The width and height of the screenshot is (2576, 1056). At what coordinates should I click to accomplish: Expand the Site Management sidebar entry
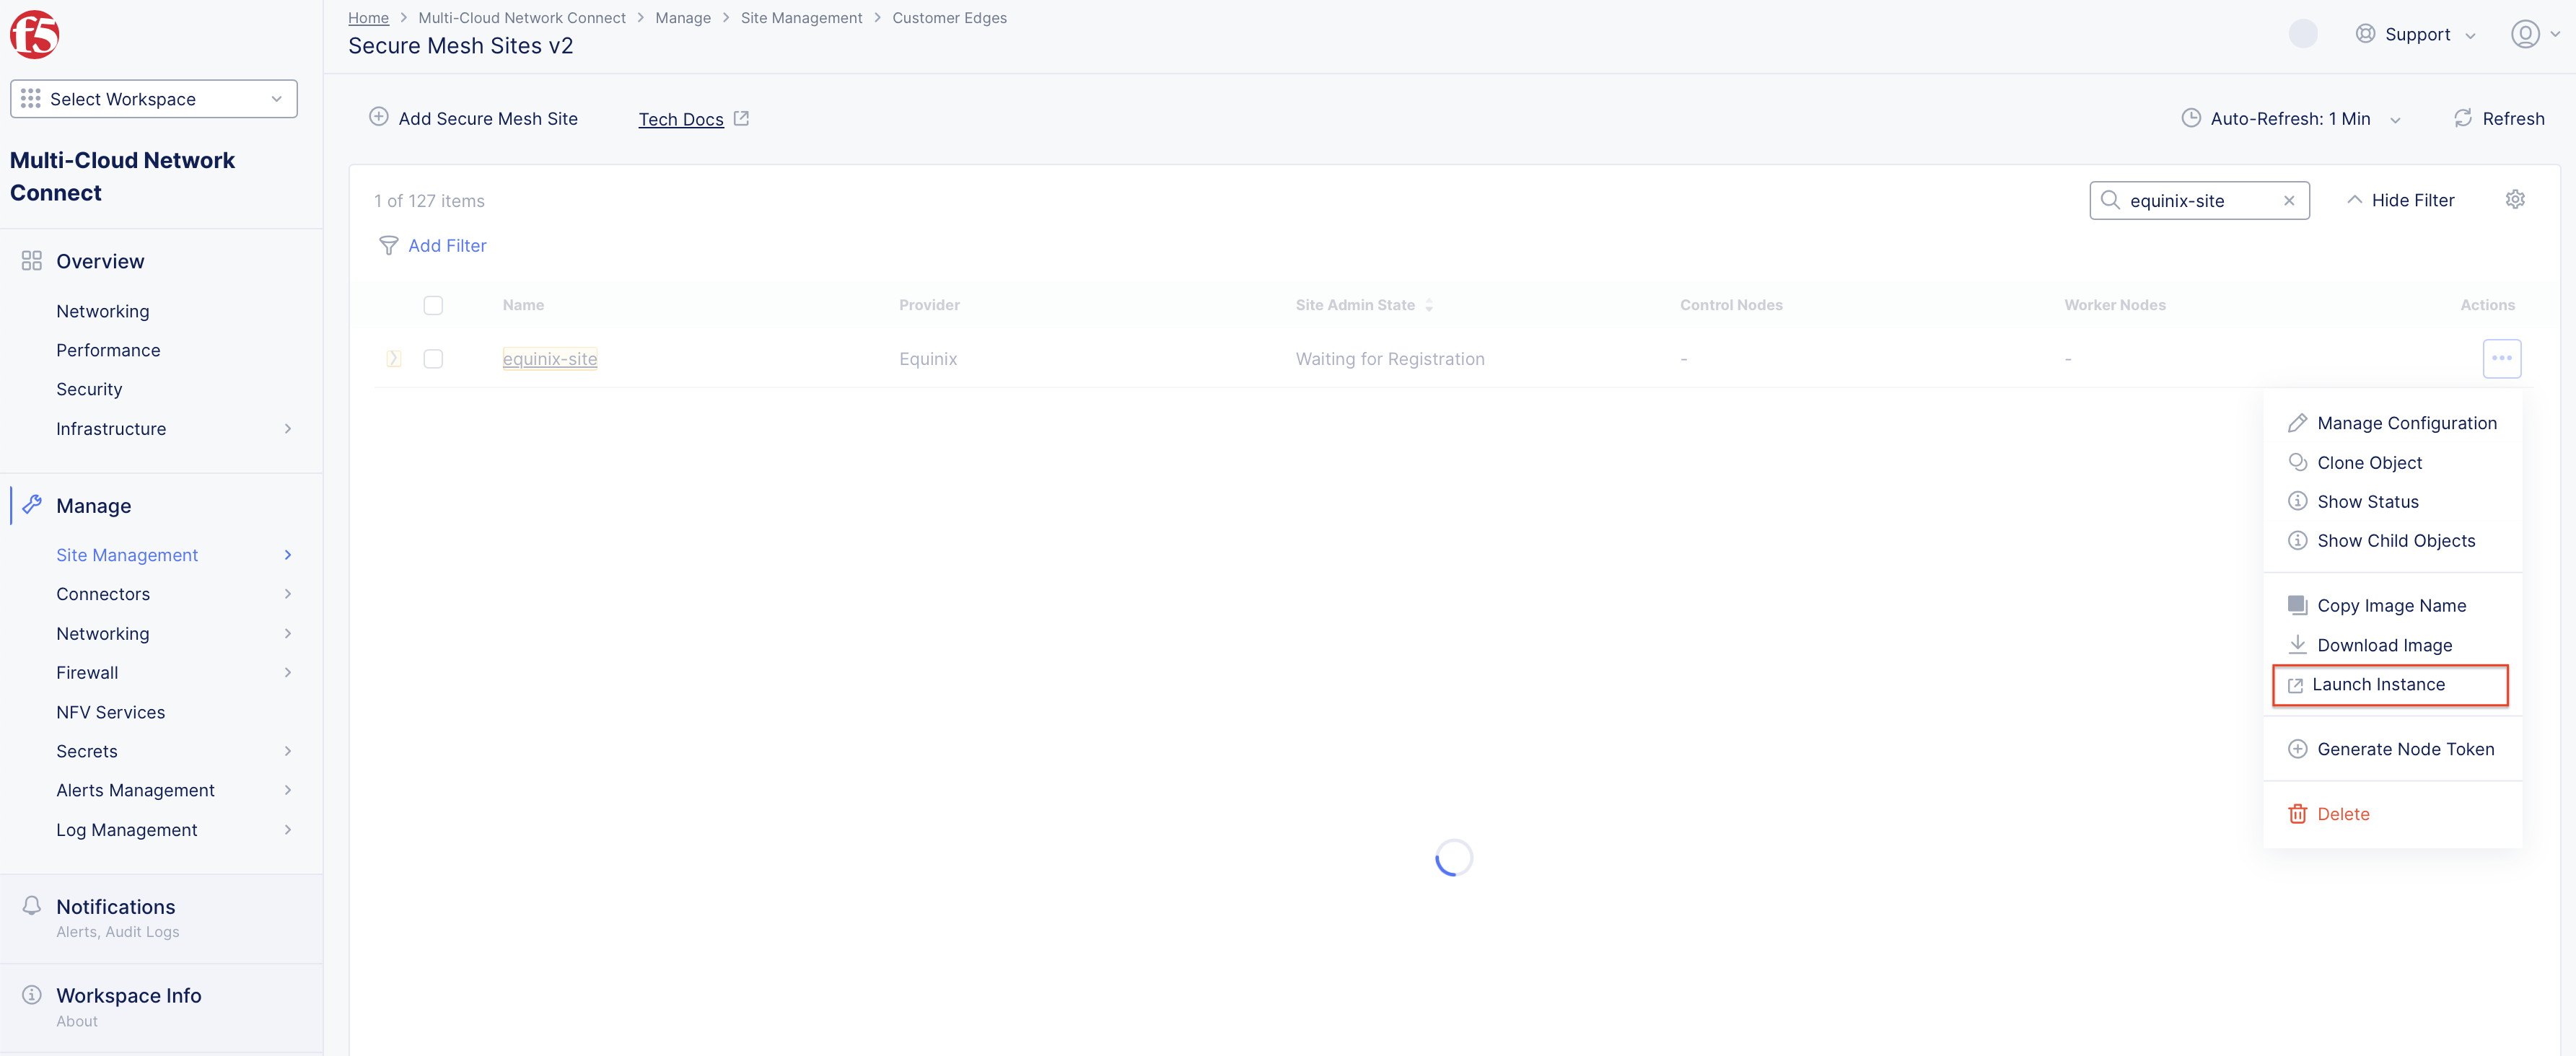coord(288,554)
